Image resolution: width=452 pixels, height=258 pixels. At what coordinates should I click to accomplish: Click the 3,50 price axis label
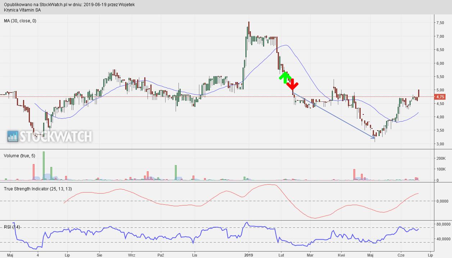(440, 131)
